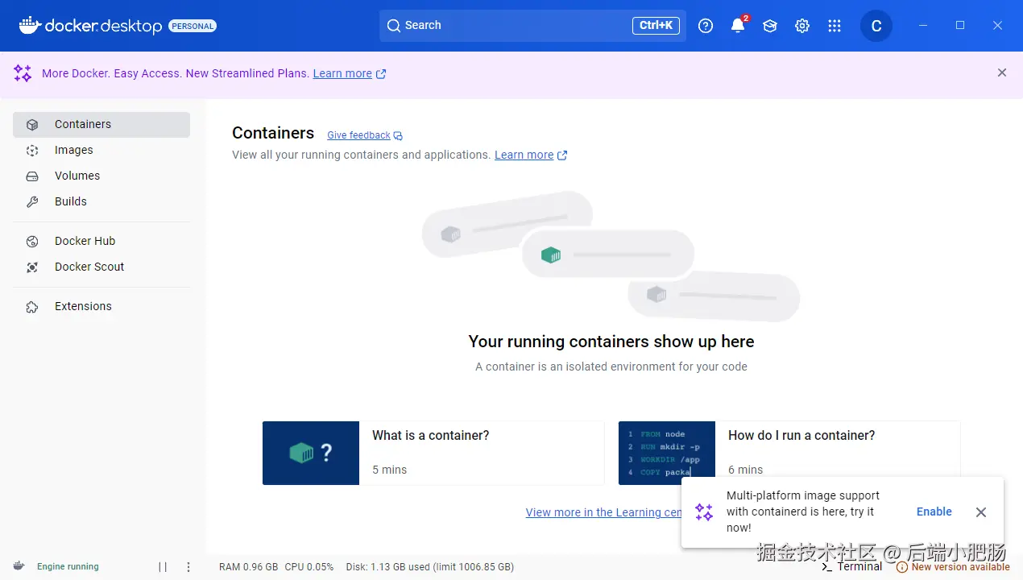
Task: Open the Terminal from the status bar
Action: pyautogui.click(x=851, y=567)
